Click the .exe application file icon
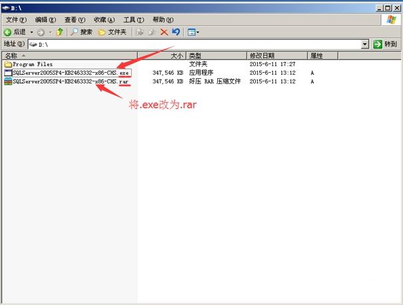 [8, 73]
